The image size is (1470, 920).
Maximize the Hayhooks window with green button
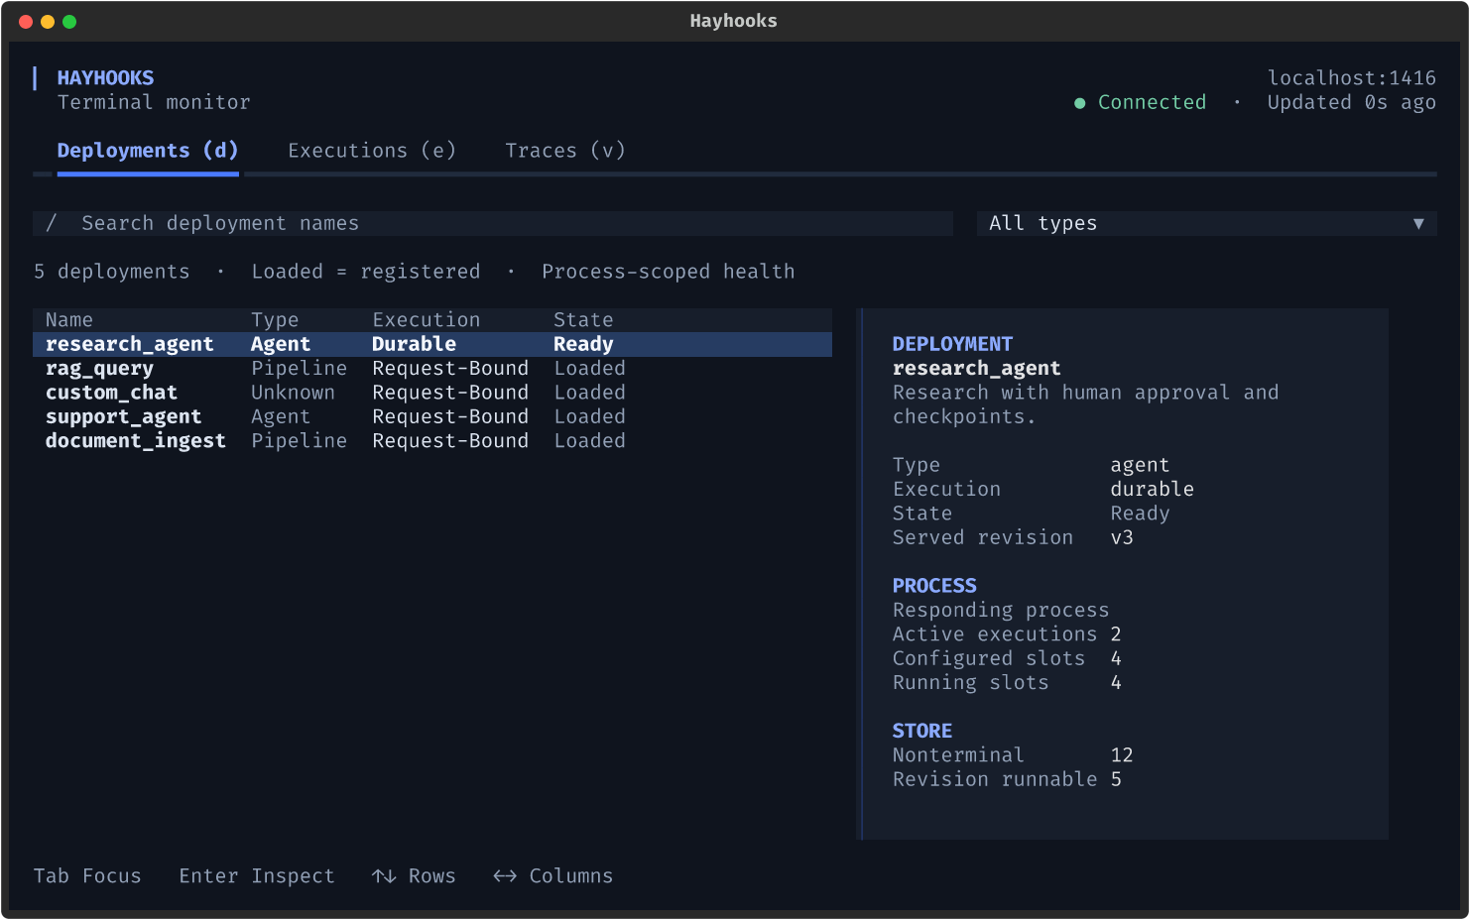click(69, 22)
